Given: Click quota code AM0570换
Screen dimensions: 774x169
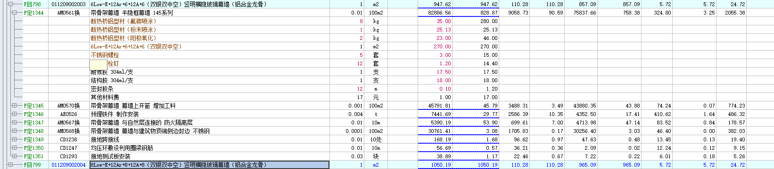Looking at the screenshot, I should pyautogui.click(x=69, y=106).
